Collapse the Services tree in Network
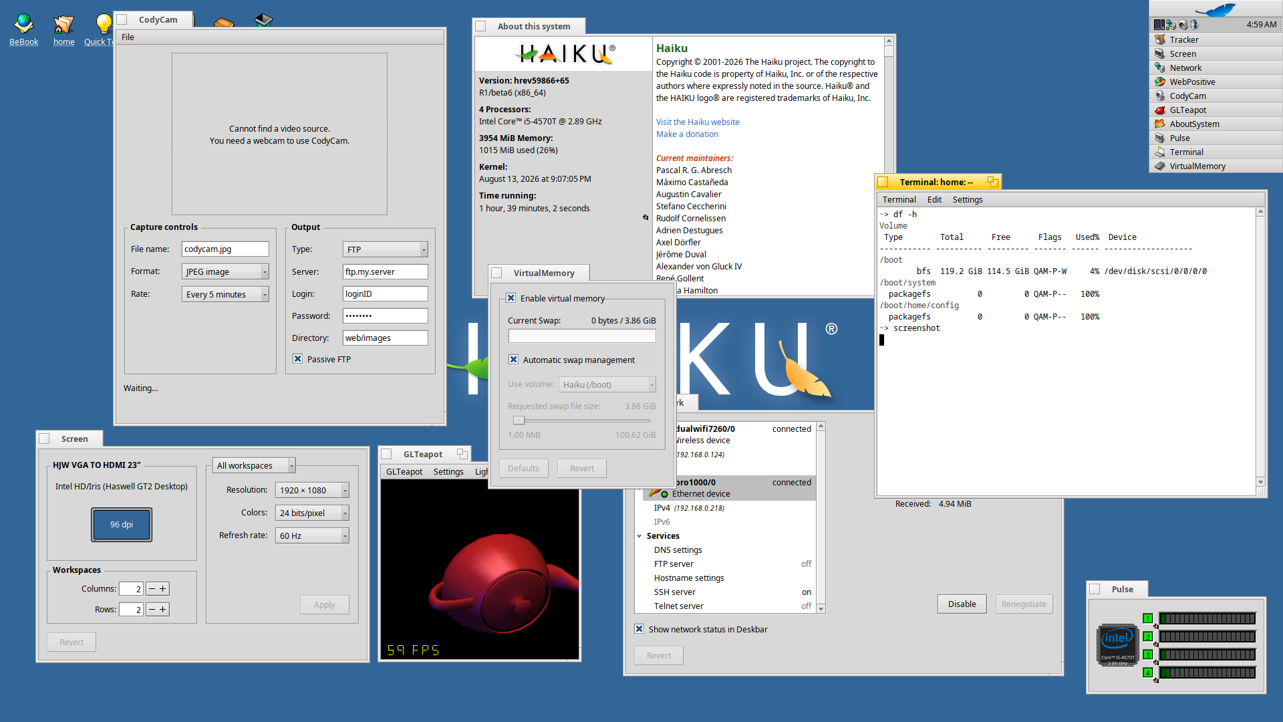The height and width of the screenshot is (722, 1283). 639,536
